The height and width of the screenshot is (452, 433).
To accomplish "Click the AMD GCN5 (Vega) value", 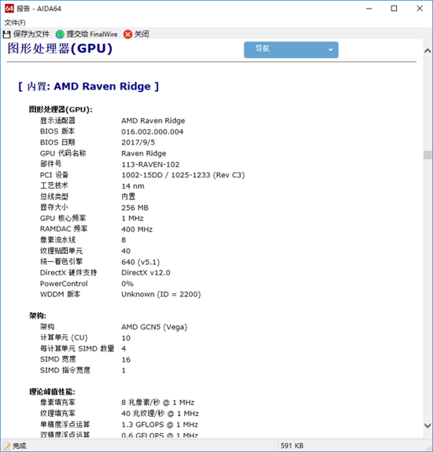I will (154, 327).
